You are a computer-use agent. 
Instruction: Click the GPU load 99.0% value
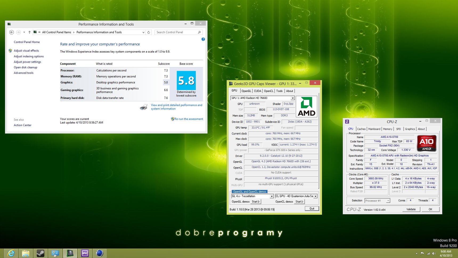[x=255, y=145]
